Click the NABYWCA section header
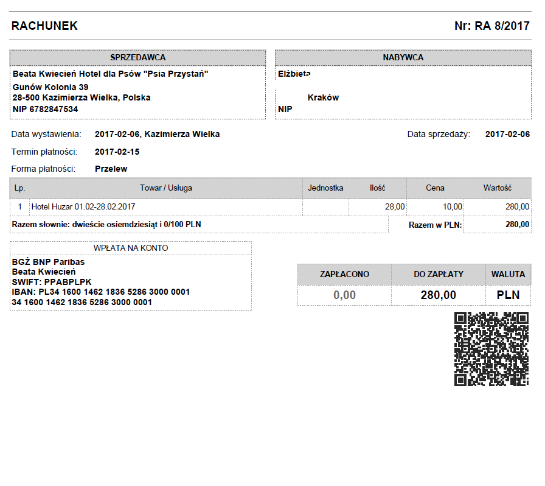This screenshot has height=486, width=545. 403,57
